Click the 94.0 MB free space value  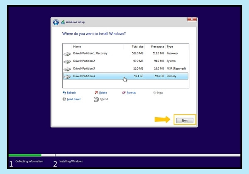pos(159,61)
